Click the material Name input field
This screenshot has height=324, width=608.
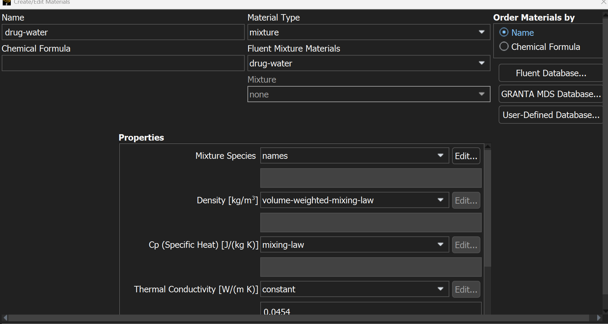click(123, 32)
